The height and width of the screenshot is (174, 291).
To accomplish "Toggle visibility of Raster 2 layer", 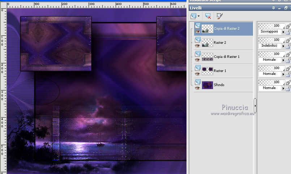I will tap(197, 46).
